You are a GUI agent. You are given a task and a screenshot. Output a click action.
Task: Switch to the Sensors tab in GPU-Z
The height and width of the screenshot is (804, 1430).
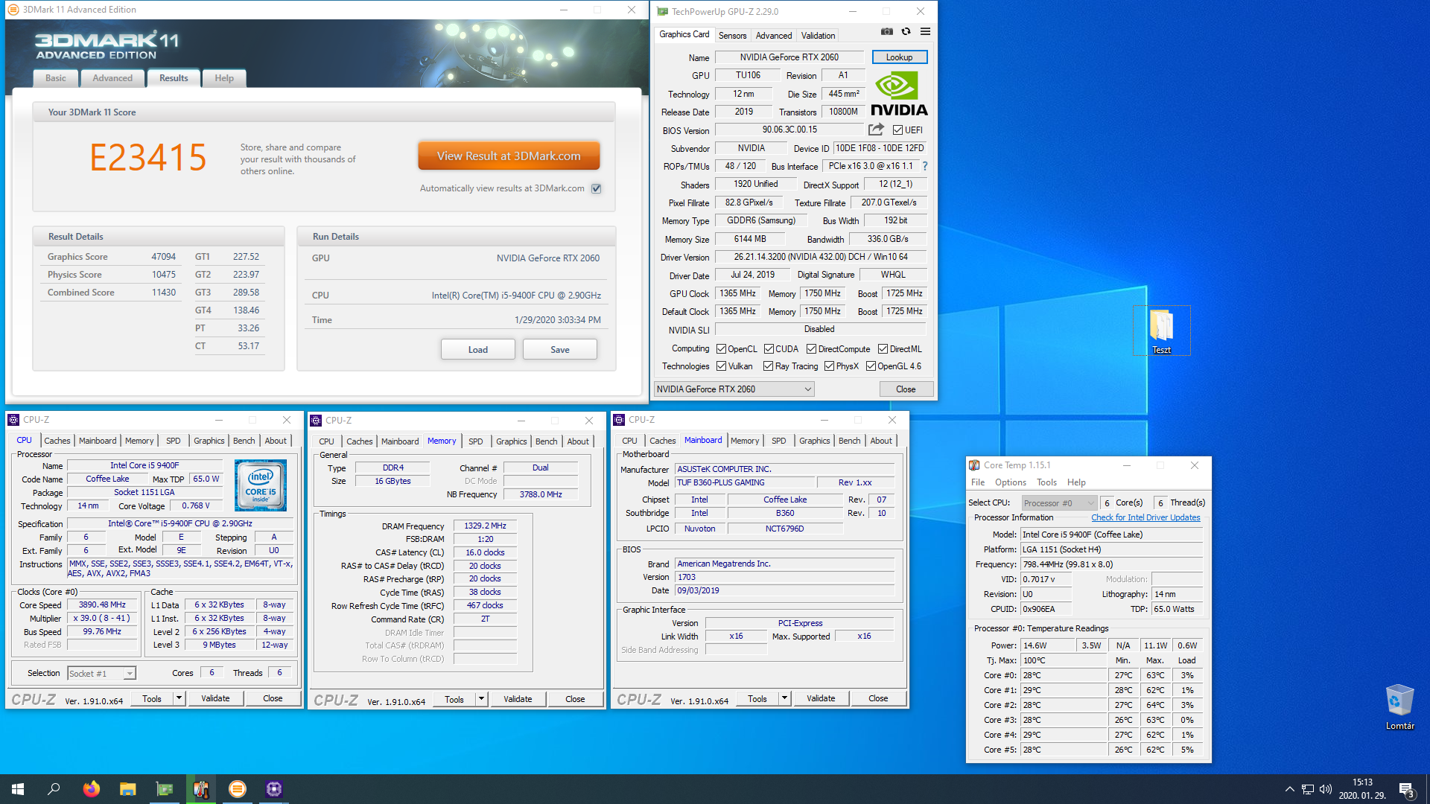[x=732, y=36]
